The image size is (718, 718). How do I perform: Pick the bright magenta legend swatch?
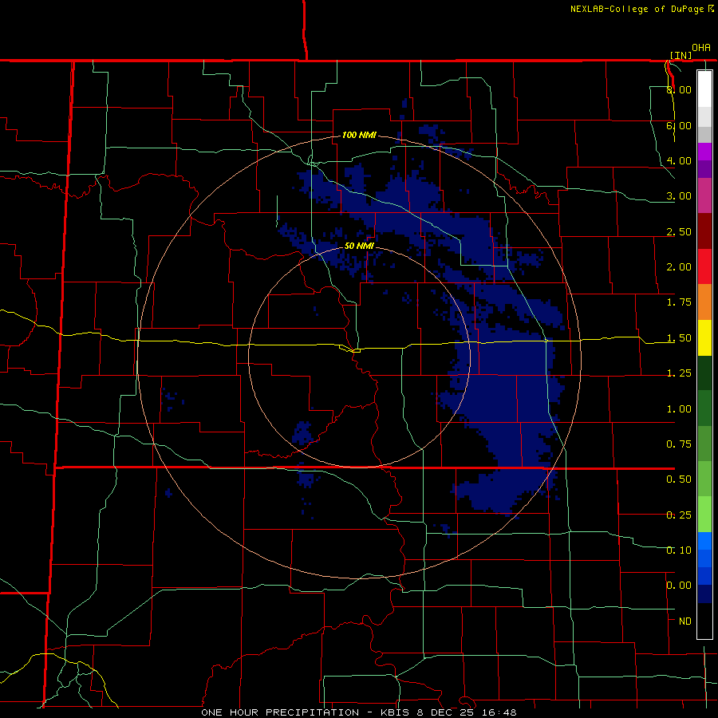pos(704,152)
